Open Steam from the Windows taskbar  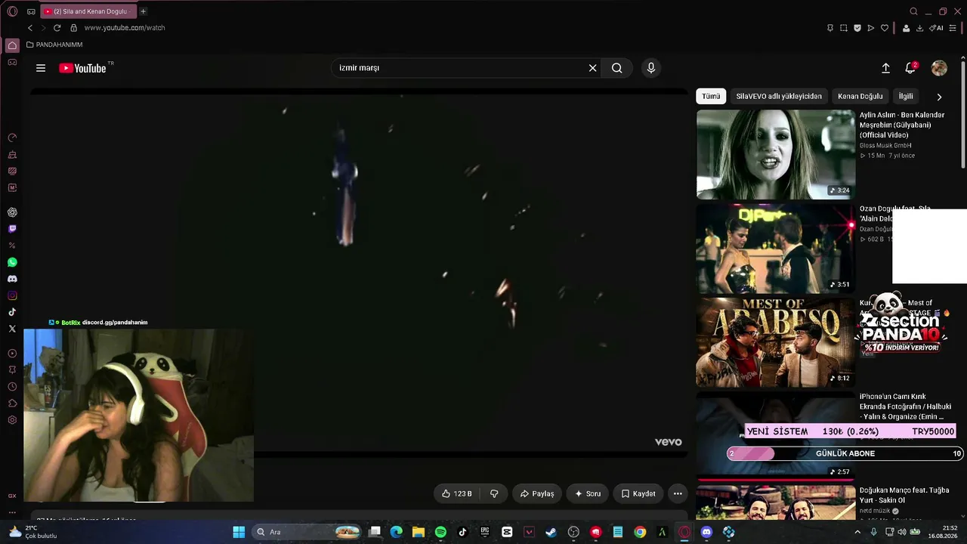click(551, 532)
